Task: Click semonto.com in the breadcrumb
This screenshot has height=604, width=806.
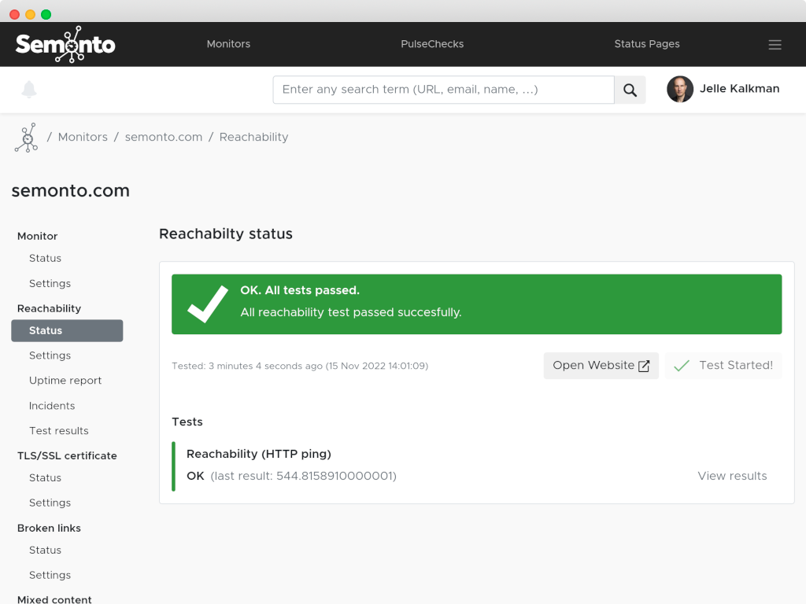Action: [164, 137]
